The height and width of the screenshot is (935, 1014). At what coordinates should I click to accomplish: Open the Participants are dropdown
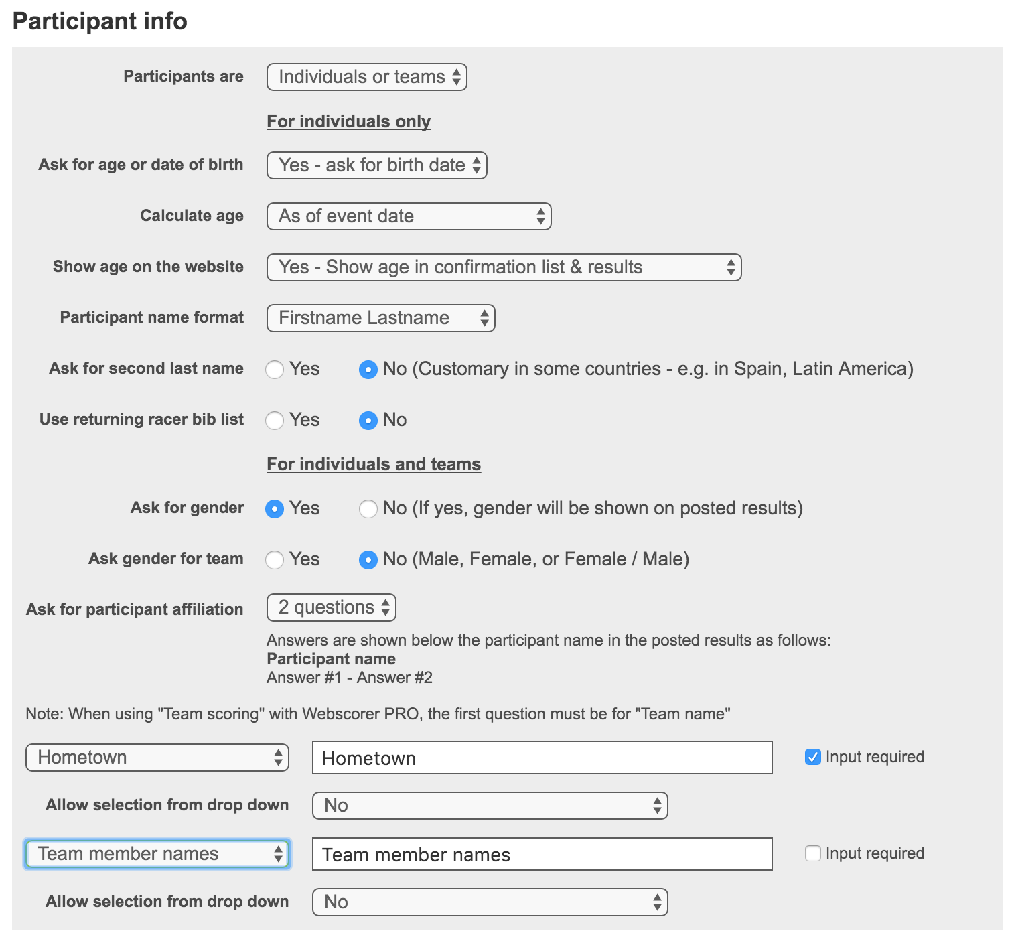point(366,77)
